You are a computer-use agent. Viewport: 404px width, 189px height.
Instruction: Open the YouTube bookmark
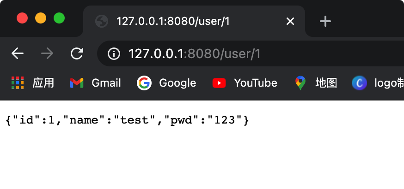coord(245,83)
